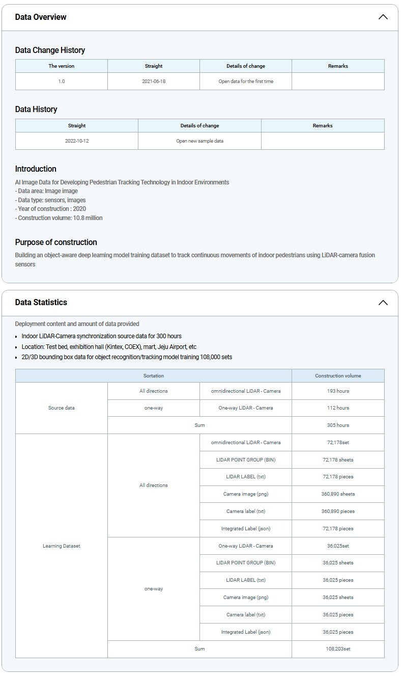402x676 pixels.
Task: Click the Sortation column header
Action: click(x=153, y=375)
